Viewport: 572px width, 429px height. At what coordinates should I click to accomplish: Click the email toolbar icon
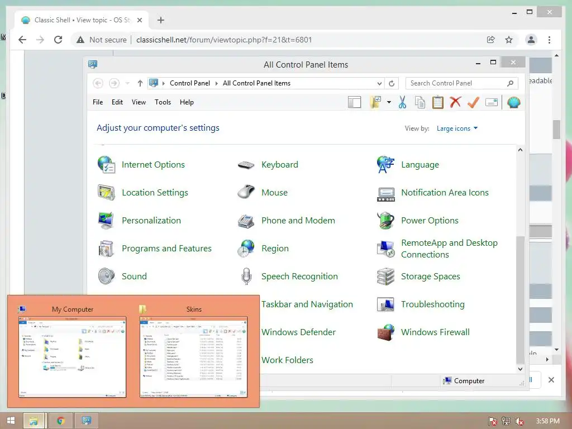click(x=492, y=103)
